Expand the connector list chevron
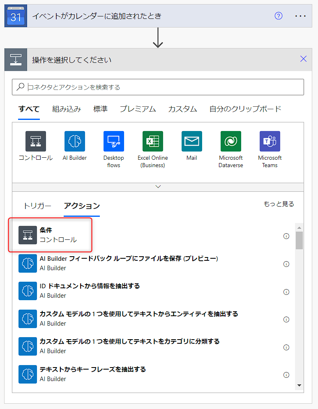Image resolution: width=318 pixels, height=409 pixels. click(158, 187)
